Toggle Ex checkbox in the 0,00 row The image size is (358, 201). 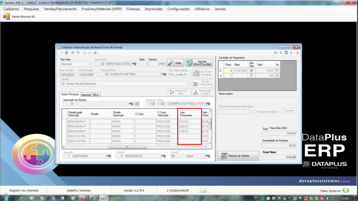coord(277,76)
